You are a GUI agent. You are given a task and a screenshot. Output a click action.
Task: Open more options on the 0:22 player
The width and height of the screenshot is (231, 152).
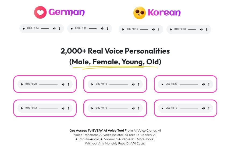pyautogui.click(x=209, y=84)
